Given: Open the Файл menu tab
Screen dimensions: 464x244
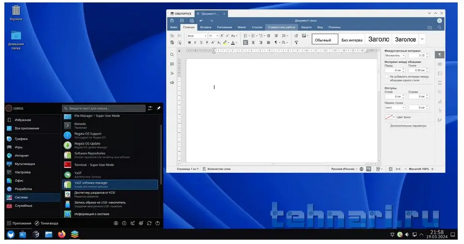Looking at the screenshot, I should pyautogui.click(x=174, y=27).
